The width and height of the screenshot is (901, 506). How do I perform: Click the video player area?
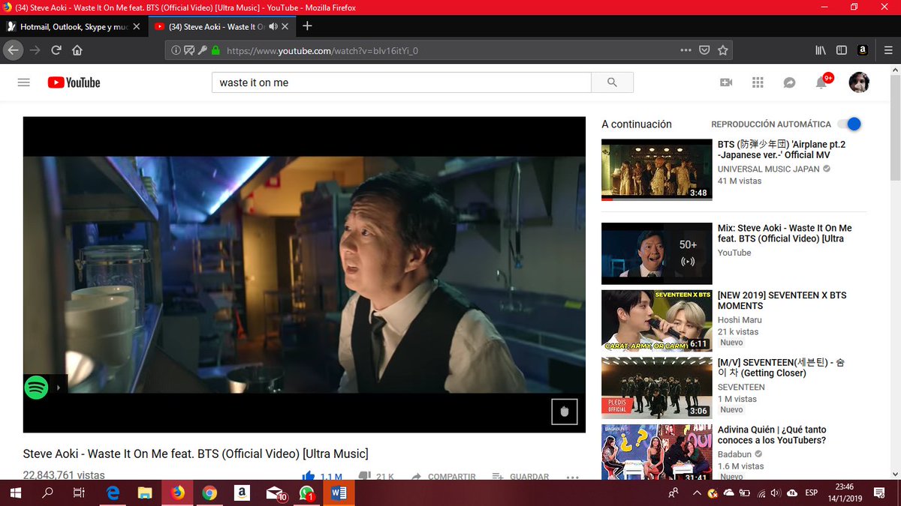(304, 274)
